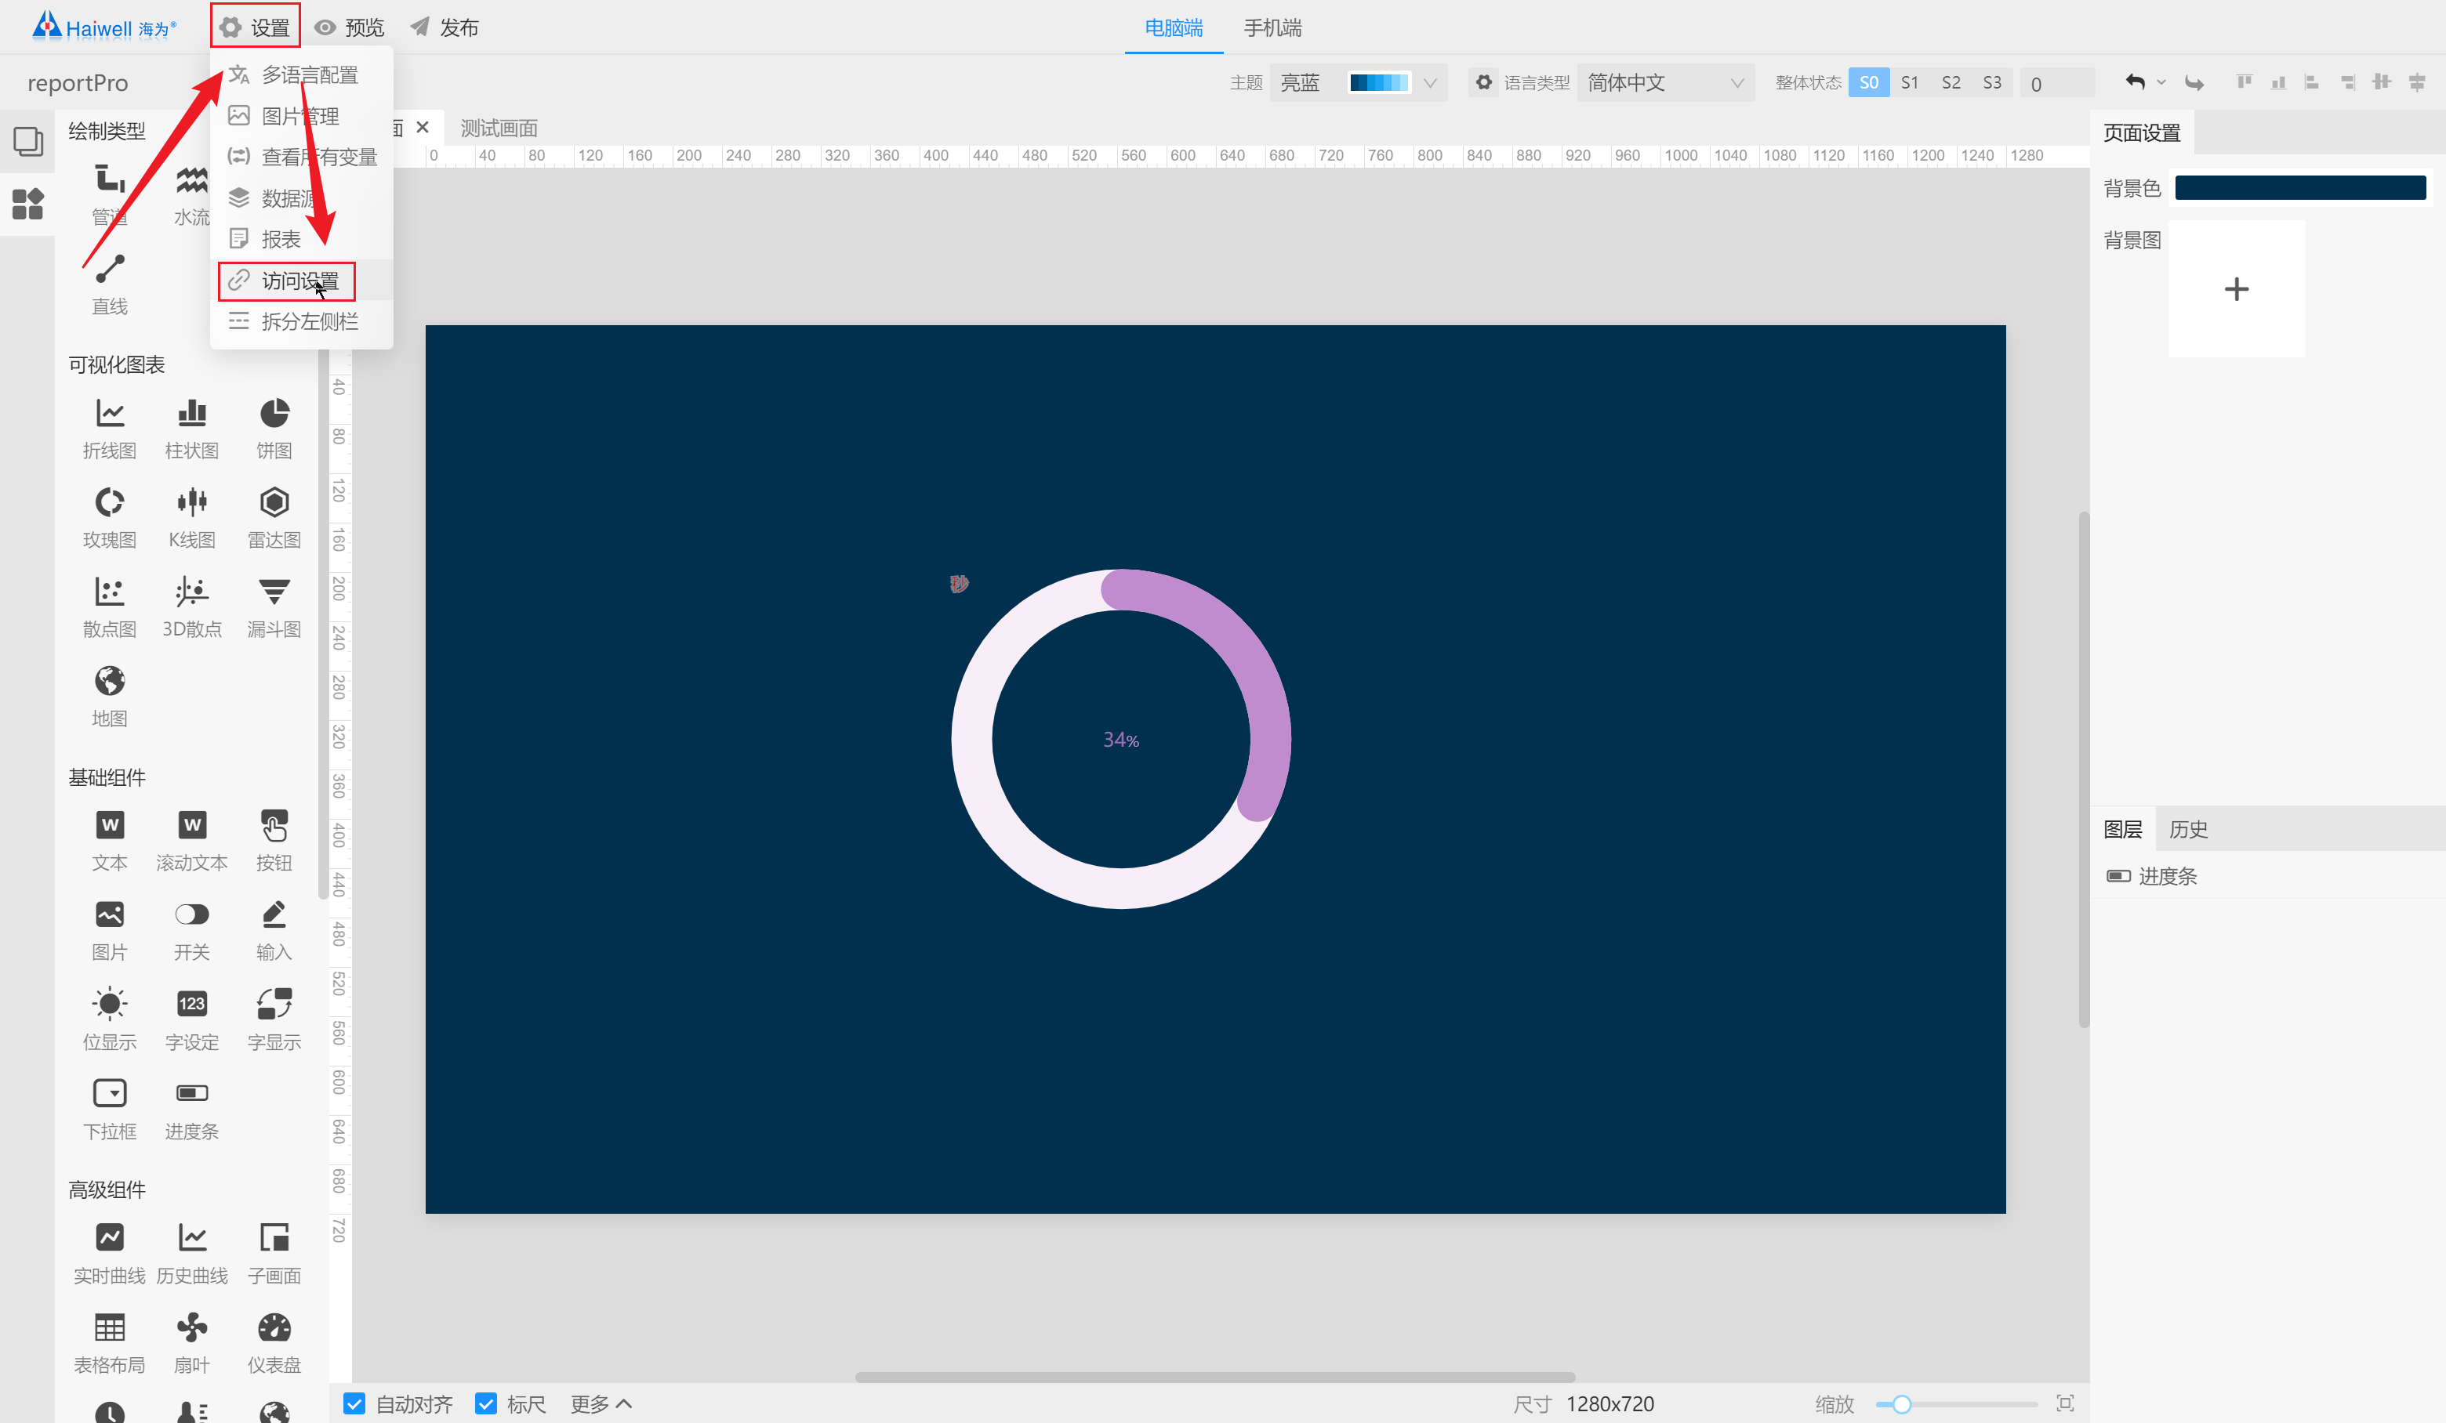Pick the 进度条 progress bar component
This screenshot has height=1423, width=2446.
coord(192,1109)
